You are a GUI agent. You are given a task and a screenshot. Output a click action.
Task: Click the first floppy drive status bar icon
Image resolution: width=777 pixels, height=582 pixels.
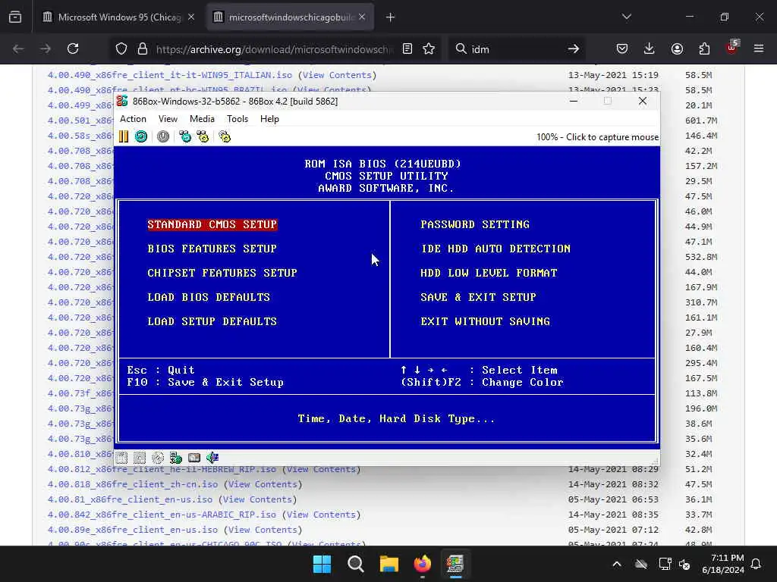121,458
